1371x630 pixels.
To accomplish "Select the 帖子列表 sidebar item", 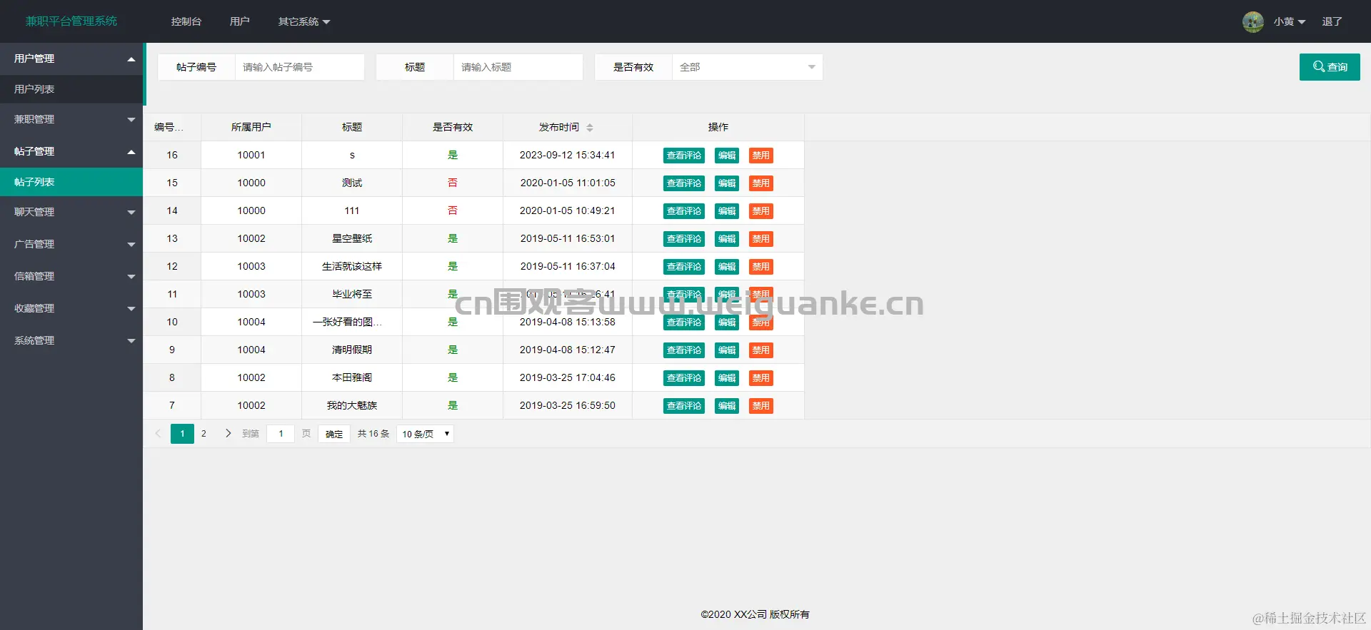I will [x=71, y=182].
